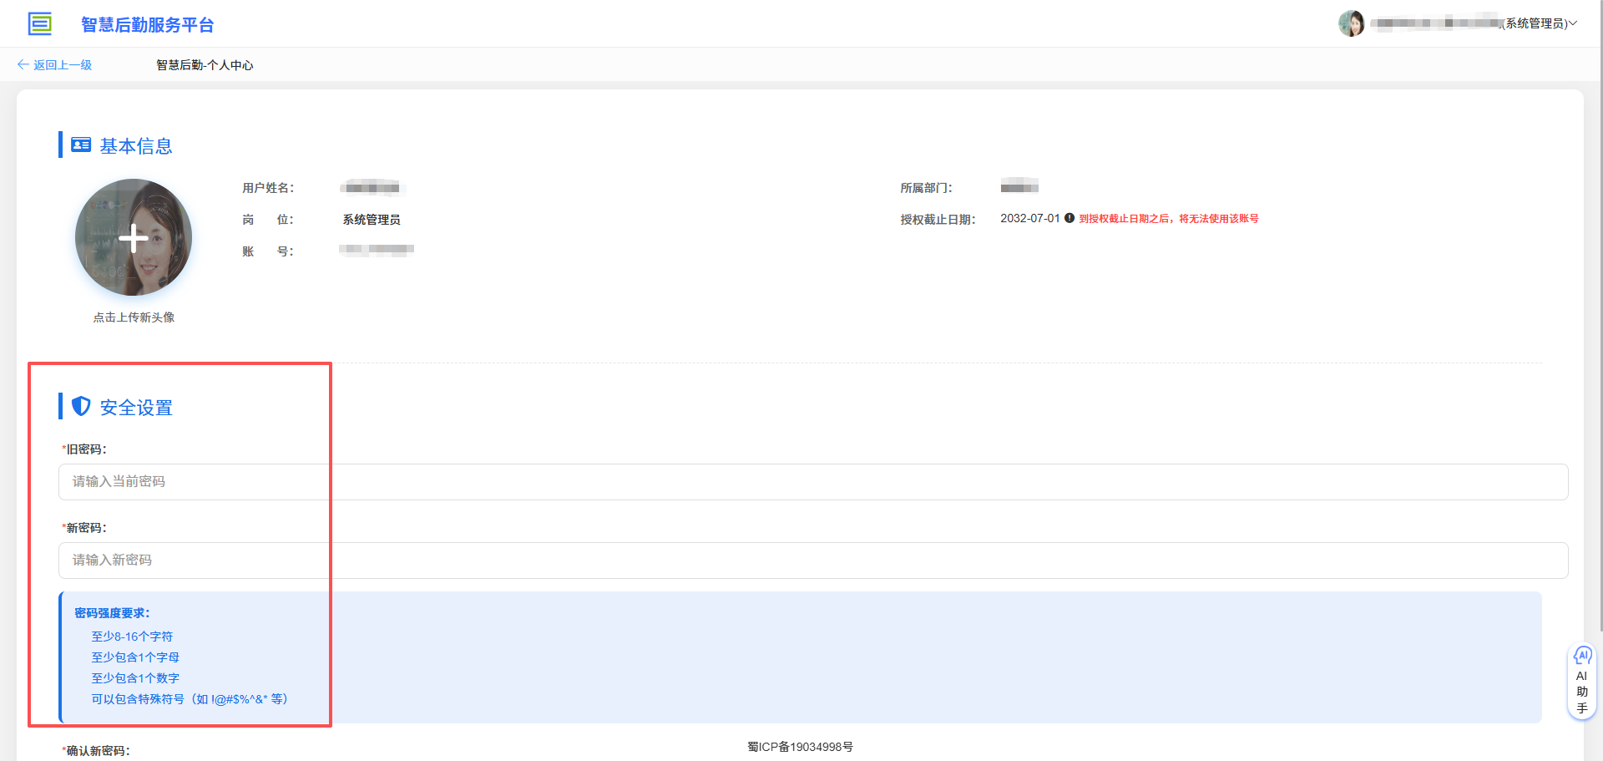The height and width of the screenshot is (761, 1603).
Task: Click the 密码强度要求 hint heading
Action: tap(112, 613)
